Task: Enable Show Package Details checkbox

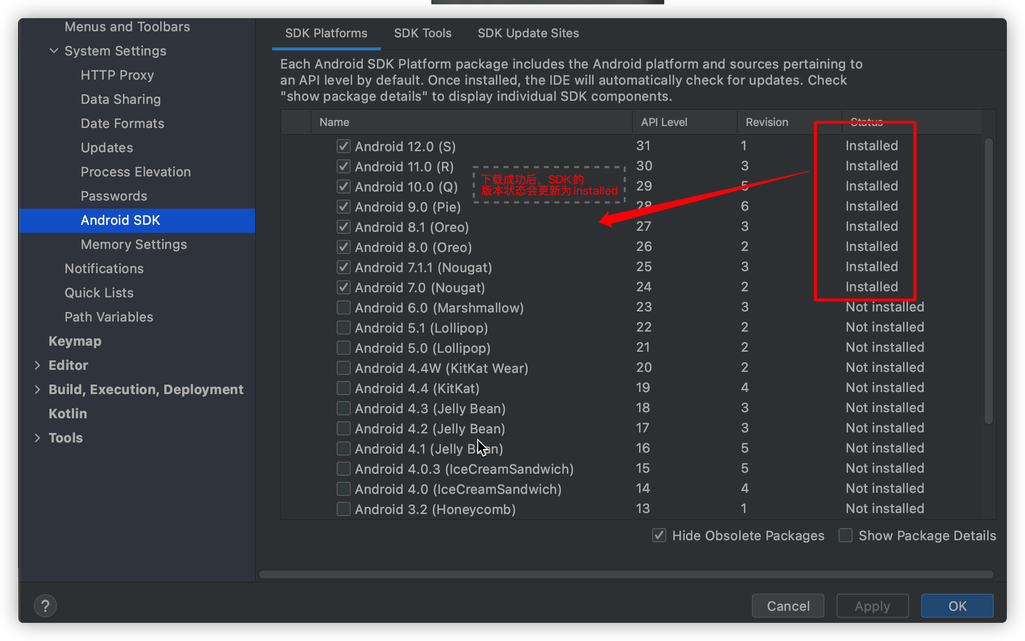Action: (x=845, y=535)
